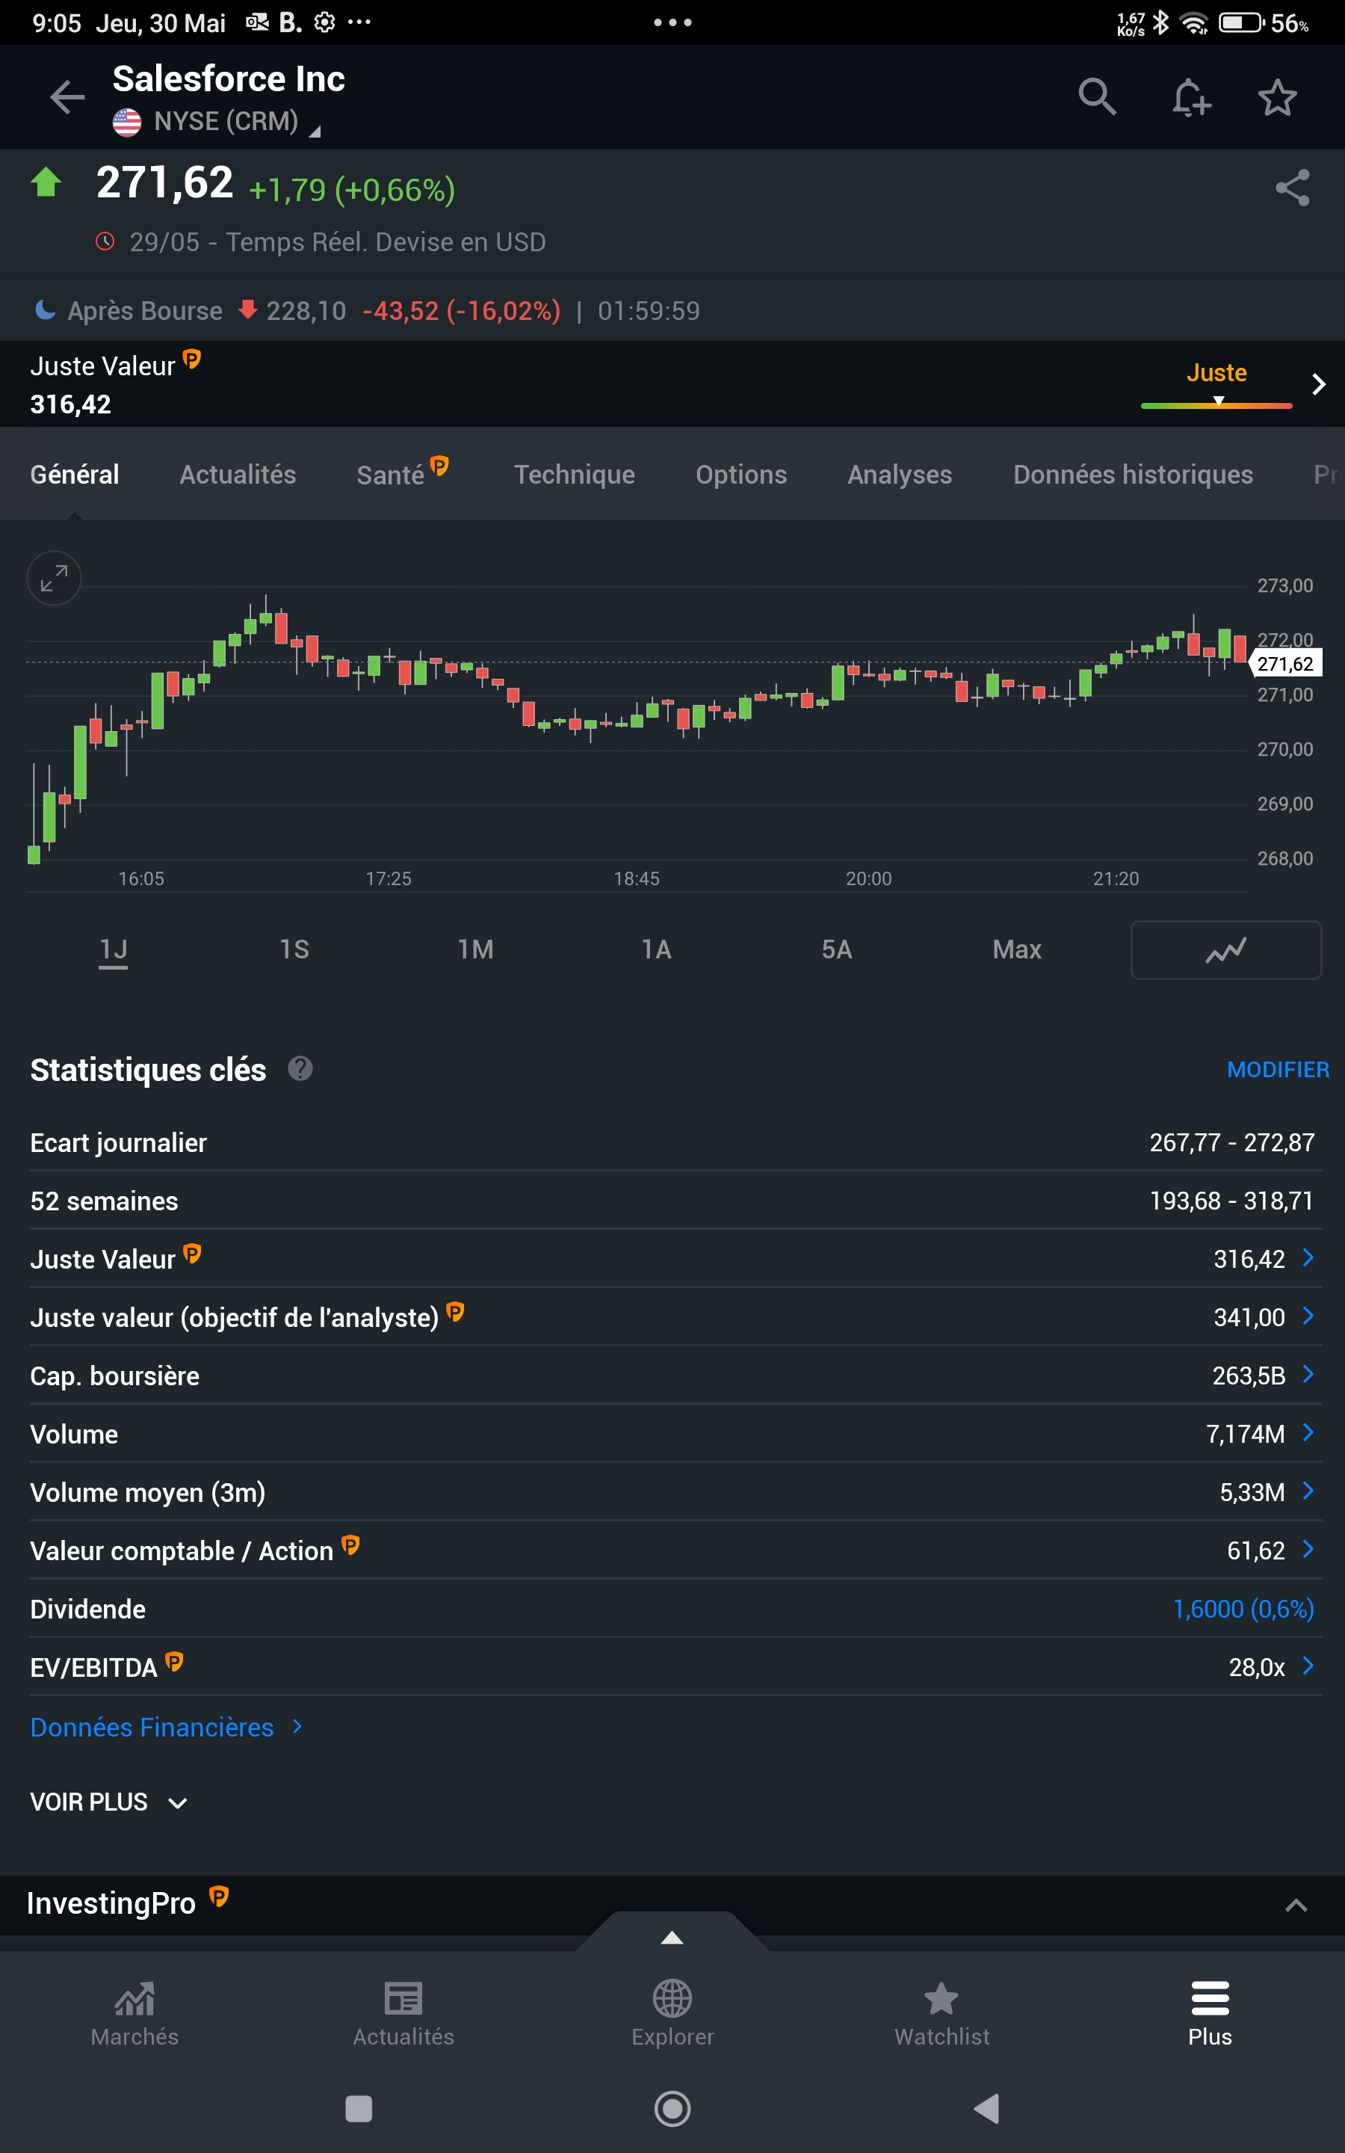Switch to the Données historiques tab

[x=1134, y=474]
